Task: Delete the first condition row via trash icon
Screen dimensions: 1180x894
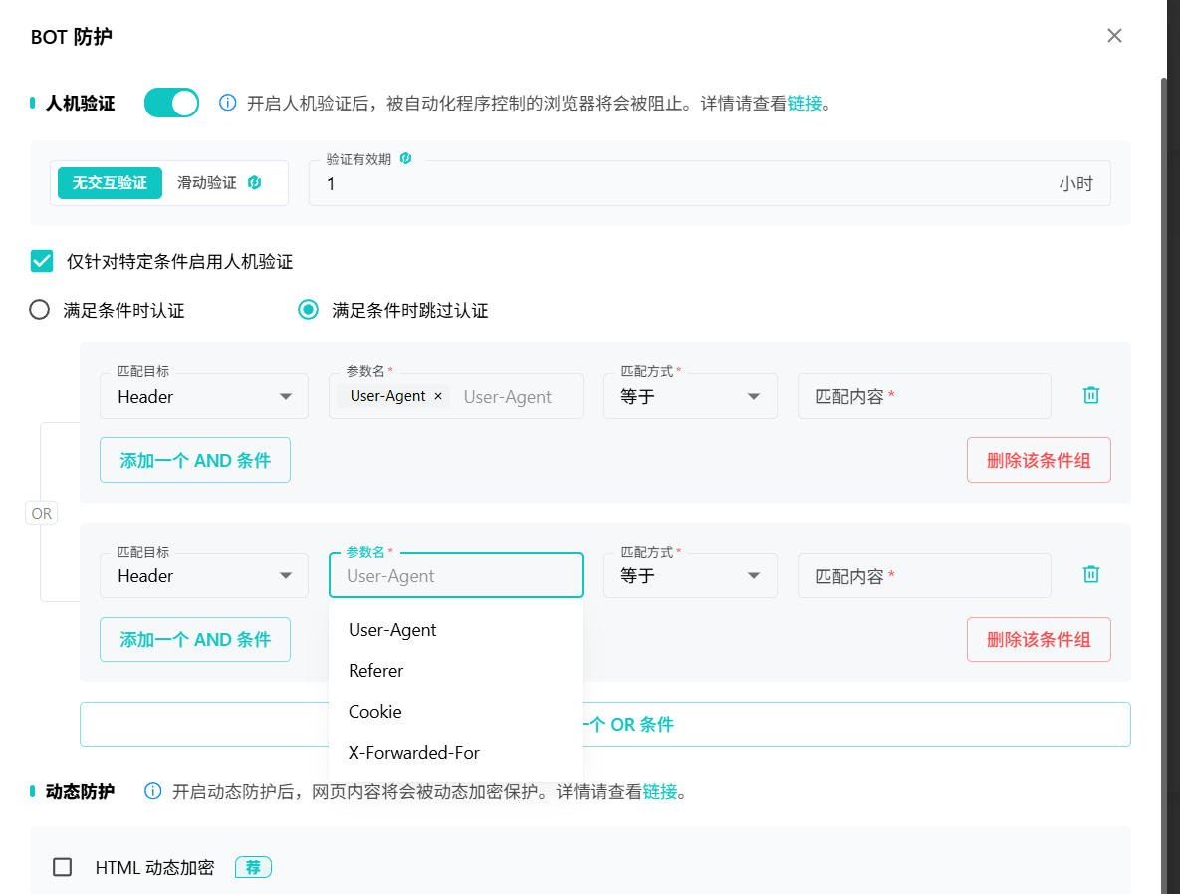Action: [x=1091, y=395]
